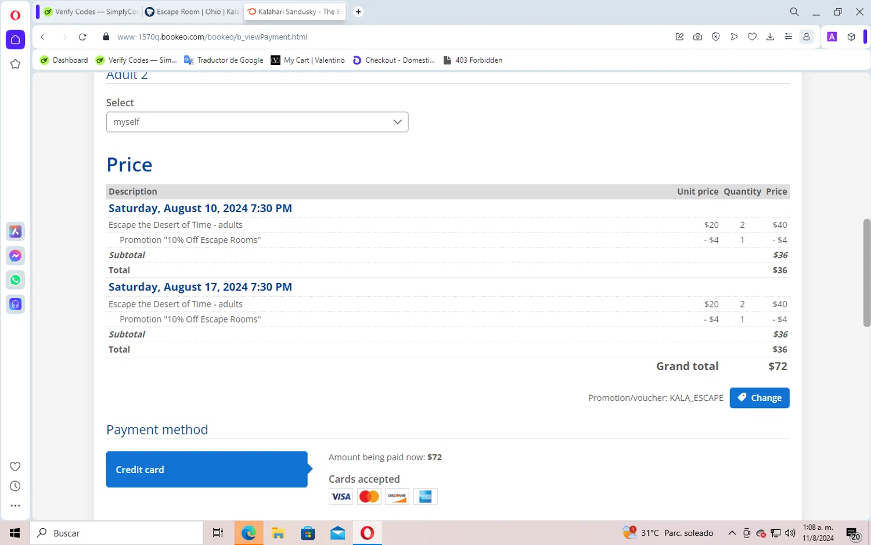The height and width of the screenshot is (545, 871).
Task: Search tabs with magnifier icon
Action: point(794,12)
